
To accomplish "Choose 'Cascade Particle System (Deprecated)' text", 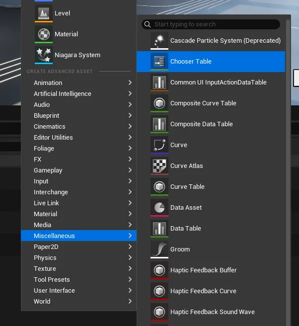I will point(225,41).
